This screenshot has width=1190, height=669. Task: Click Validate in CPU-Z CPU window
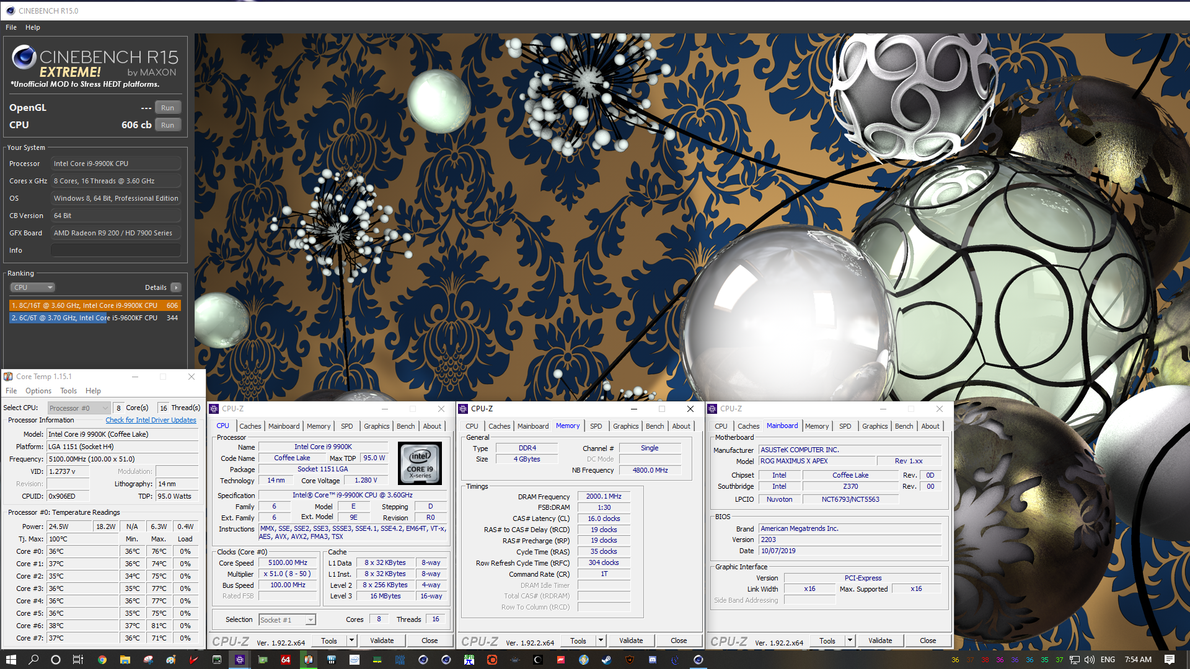coord(382,641)
